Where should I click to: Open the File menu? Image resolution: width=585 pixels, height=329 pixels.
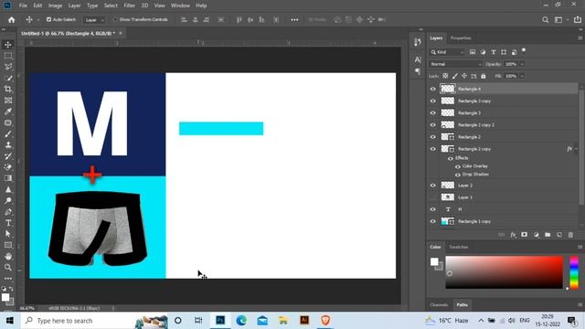(23, 5)
